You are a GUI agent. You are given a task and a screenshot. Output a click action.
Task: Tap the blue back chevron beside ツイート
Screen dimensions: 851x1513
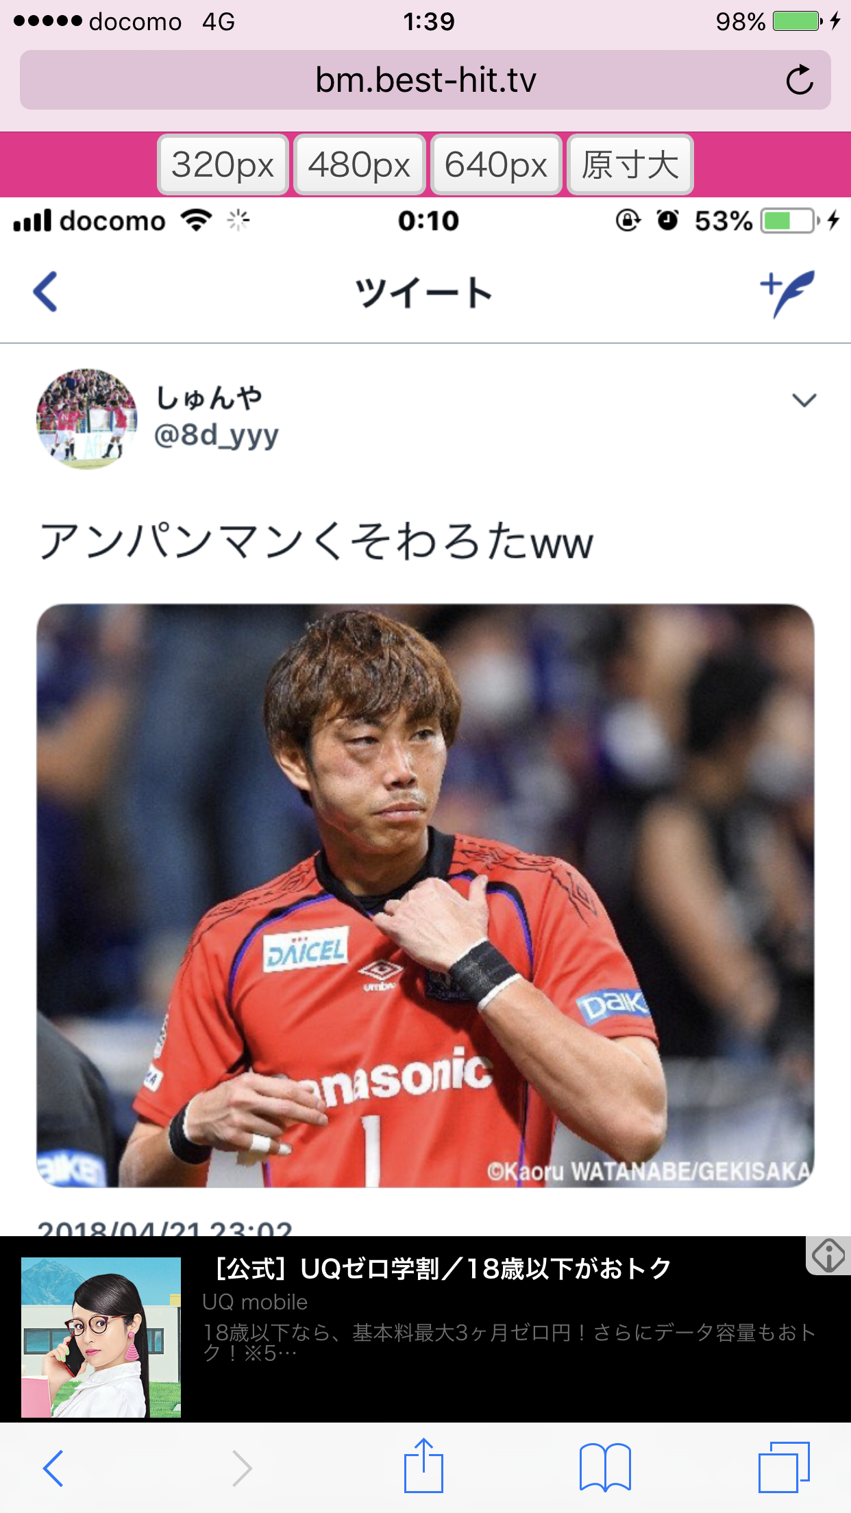(x=45, y=292)
